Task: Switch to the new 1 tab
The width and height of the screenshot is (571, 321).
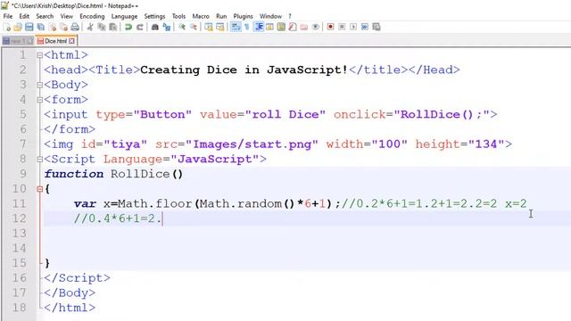Action: tap(18, 41)
